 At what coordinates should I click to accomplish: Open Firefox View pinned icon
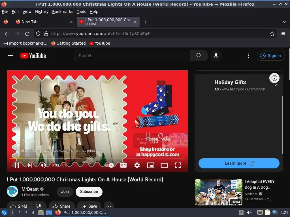(x=6, y=22)
